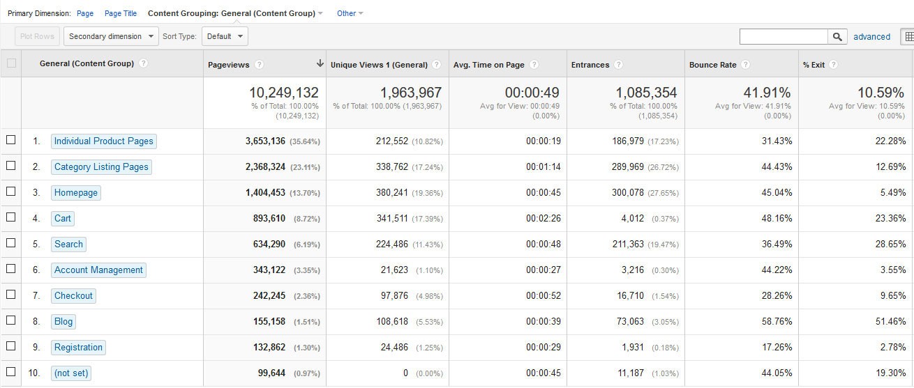The height and width of the screenshot is (388, 914).
Task: Open the Sort Type Default dropdown
Action: pyautogui.click(x=225, y=36)
